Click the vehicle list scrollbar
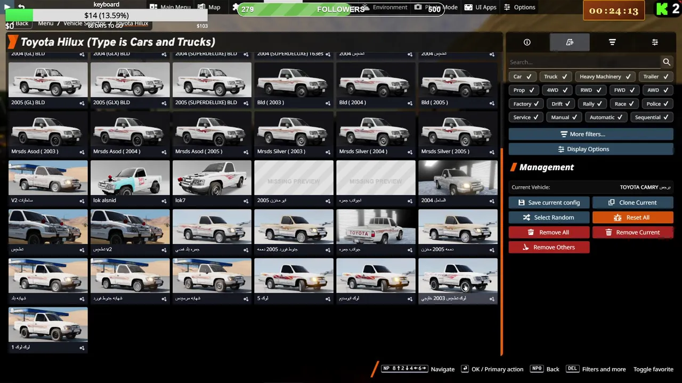The width and height of the screenshot is (682, 383). 502,251
